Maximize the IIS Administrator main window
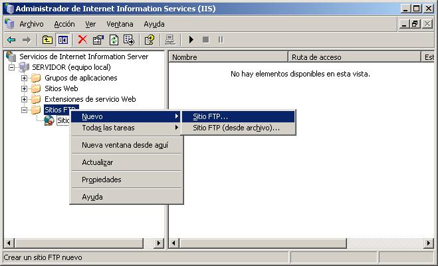Screen dimensions: 438x266 click(416, 9)
